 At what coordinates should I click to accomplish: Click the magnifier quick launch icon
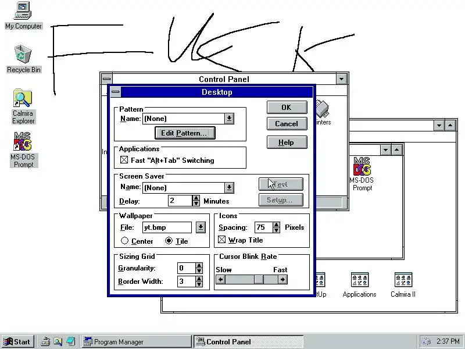coord(58,341)
